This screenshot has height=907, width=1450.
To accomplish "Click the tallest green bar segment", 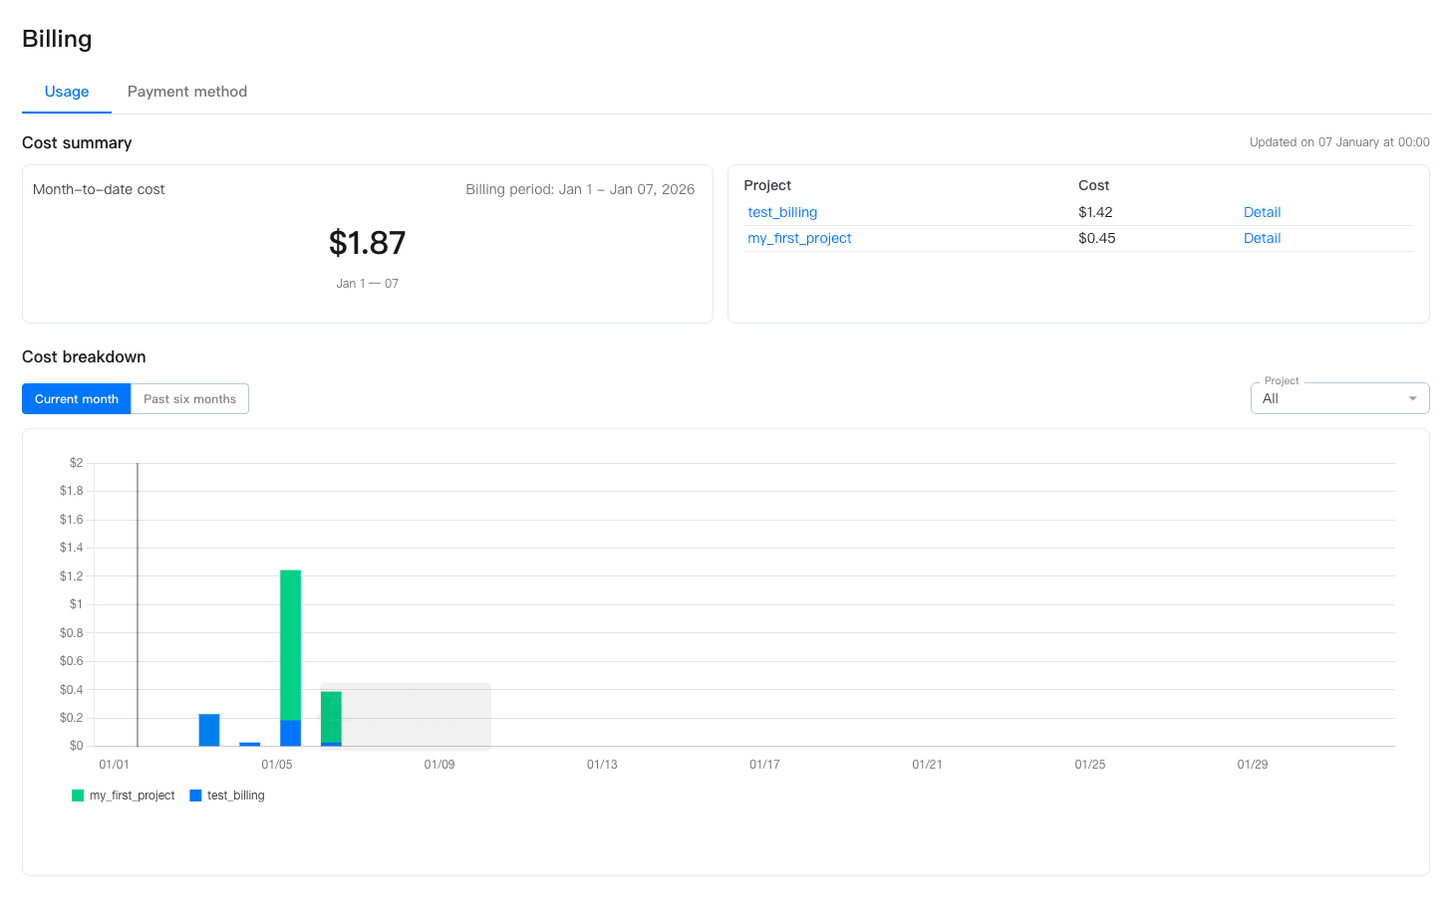I will tap(290, 644).
